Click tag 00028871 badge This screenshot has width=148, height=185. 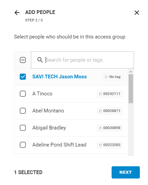(110, 111)
